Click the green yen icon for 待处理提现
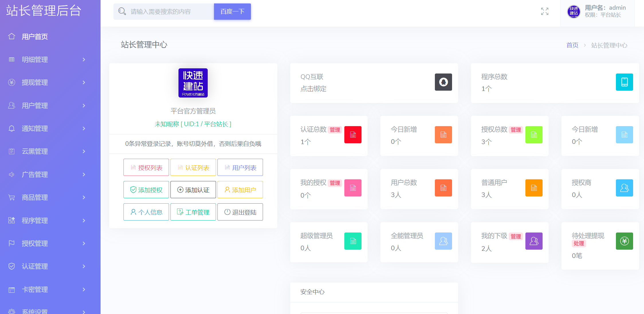Image resolution: width=644 pixels, height=314 pixels. (624, 241)
